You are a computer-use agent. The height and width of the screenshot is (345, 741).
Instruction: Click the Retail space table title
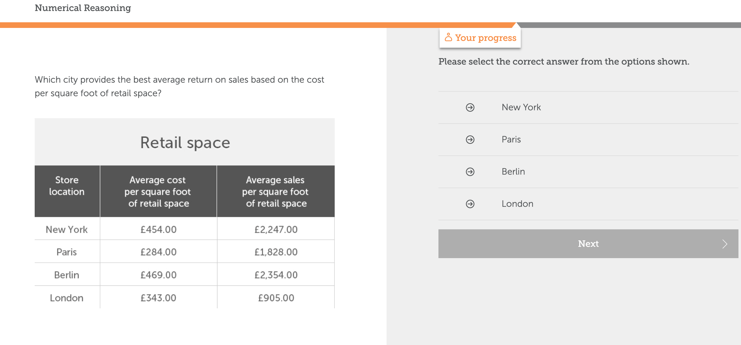click(x=185, y=142)
